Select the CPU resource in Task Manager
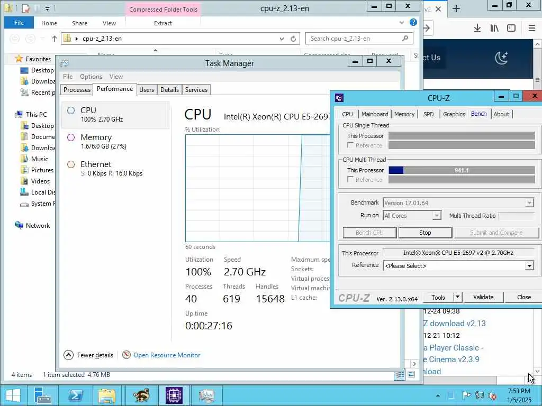 point(115,115)
